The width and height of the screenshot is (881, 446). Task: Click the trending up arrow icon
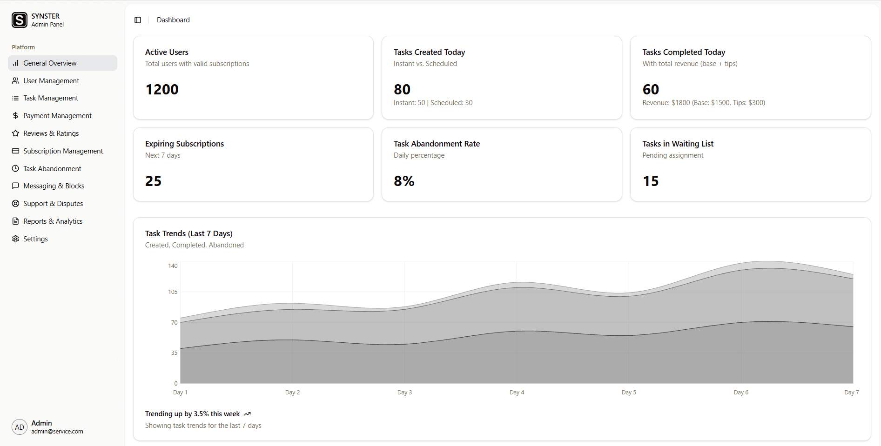(x=247, y=413)
